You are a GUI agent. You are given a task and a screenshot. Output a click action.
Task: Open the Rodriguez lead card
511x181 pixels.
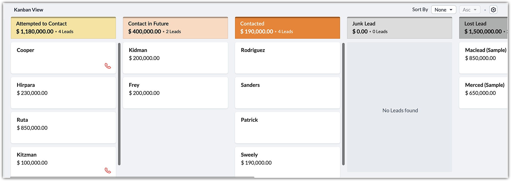pyautogui.click(x=287, y=58)
